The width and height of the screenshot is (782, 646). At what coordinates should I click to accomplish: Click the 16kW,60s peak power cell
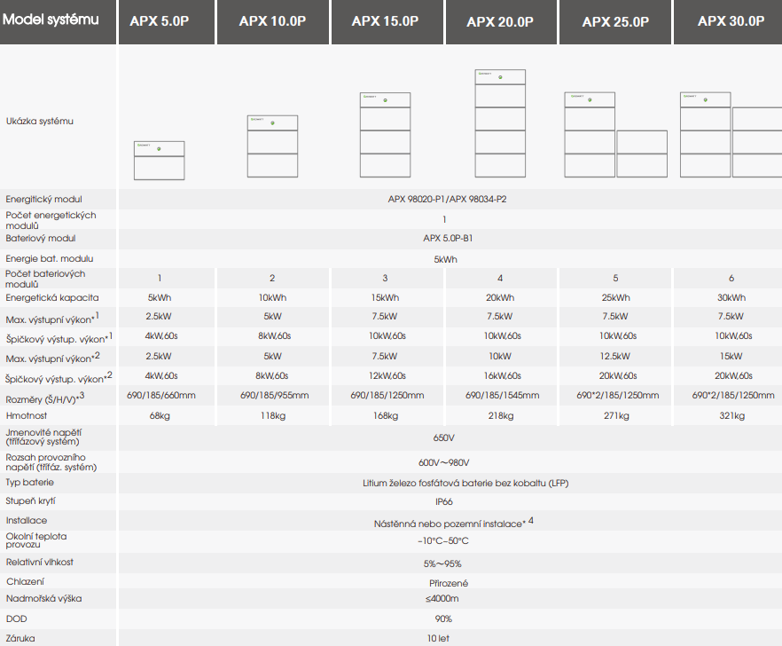(503, 375)
